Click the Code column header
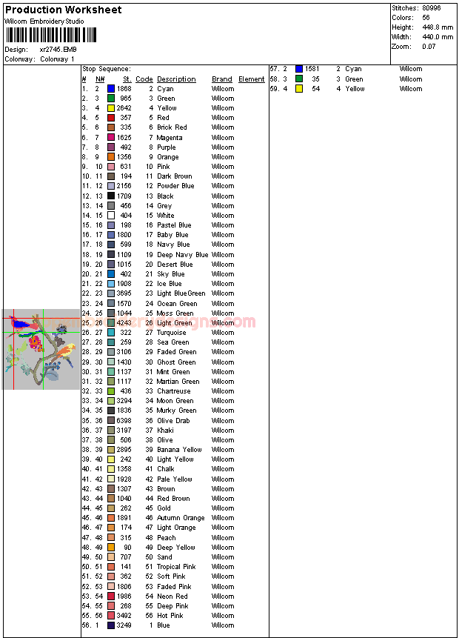This screenshot has height=638, width=459. (144, 79)
